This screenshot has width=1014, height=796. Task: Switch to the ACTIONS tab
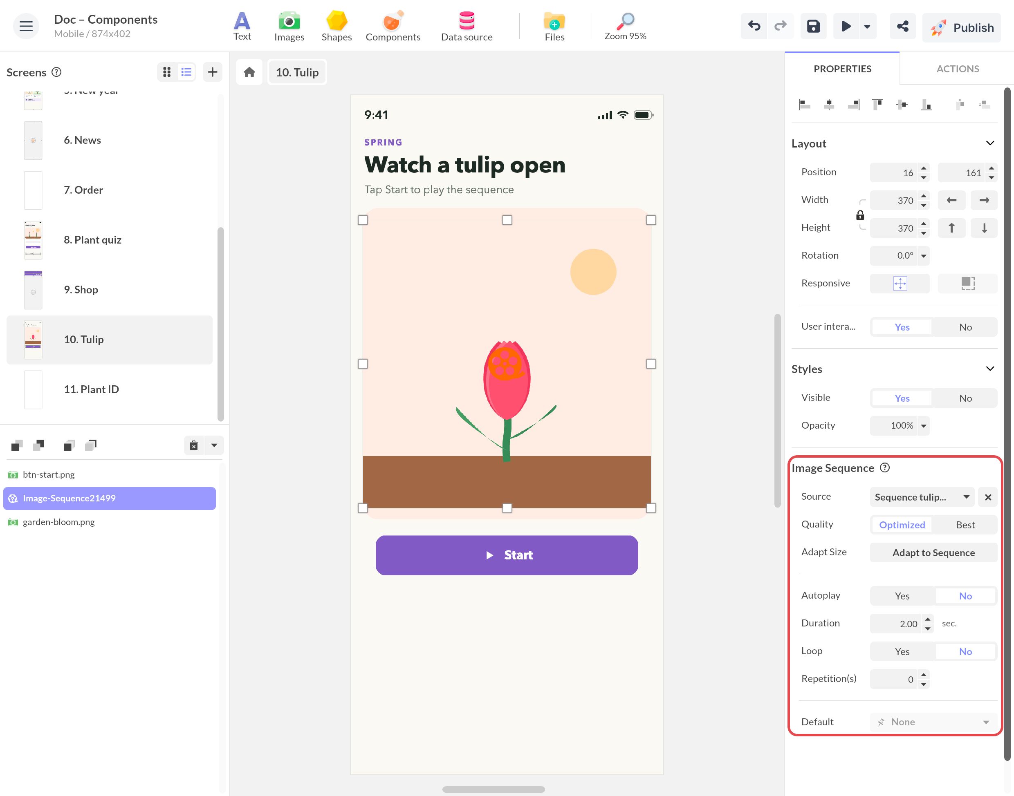[958, 69]
